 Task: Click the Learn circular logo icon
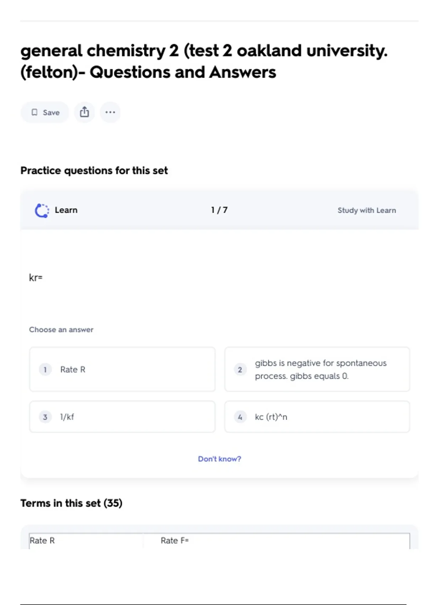tap(42, 210)
